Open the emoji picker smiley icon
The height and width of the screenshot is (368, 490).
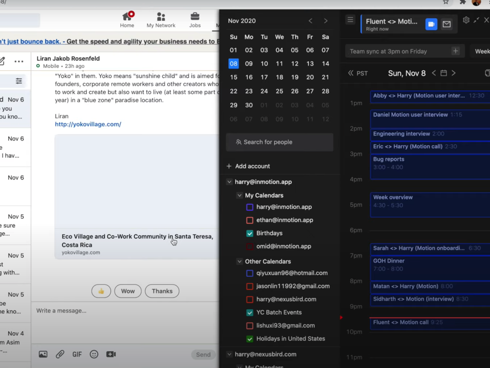[94, 354]
